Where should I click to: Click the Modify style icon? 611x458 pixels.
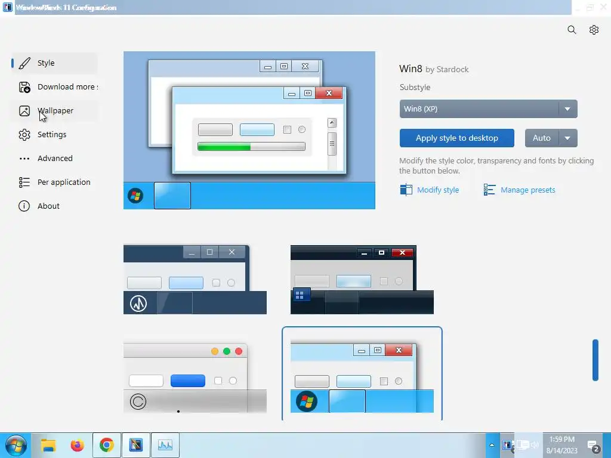(x=406, y=190)
